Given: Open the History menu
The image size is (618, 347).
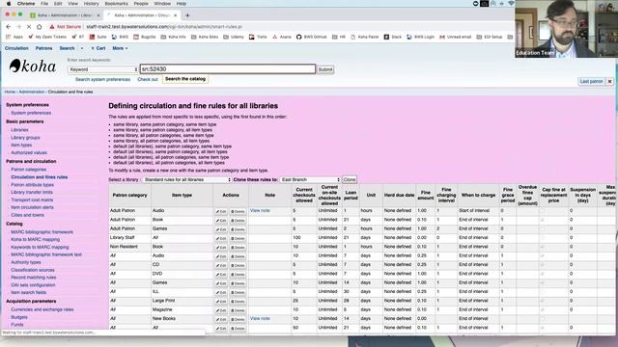Looking at the screenshot, I should coord(92,4).
